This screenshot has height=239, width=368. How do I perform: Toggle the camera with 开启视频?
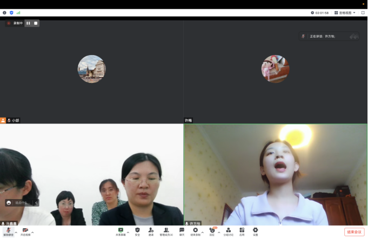coord(25,231)
